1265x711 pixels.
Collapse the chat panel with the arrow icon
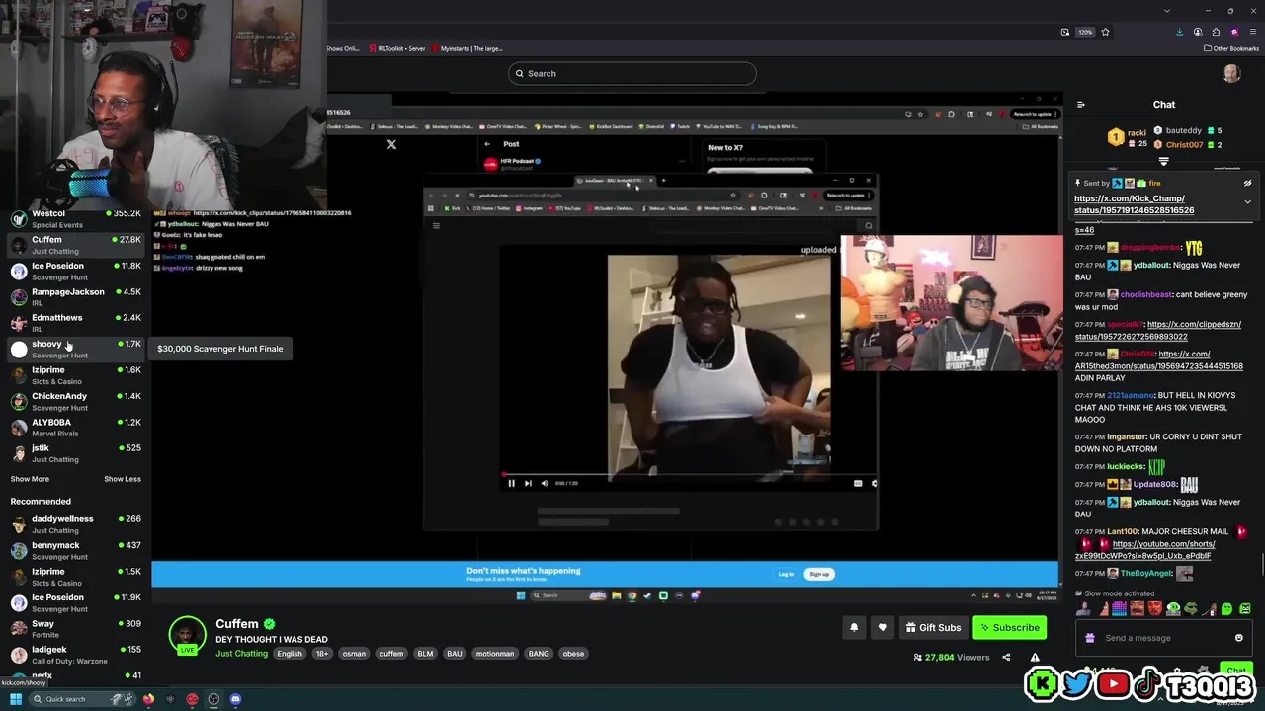point(1080,104)
